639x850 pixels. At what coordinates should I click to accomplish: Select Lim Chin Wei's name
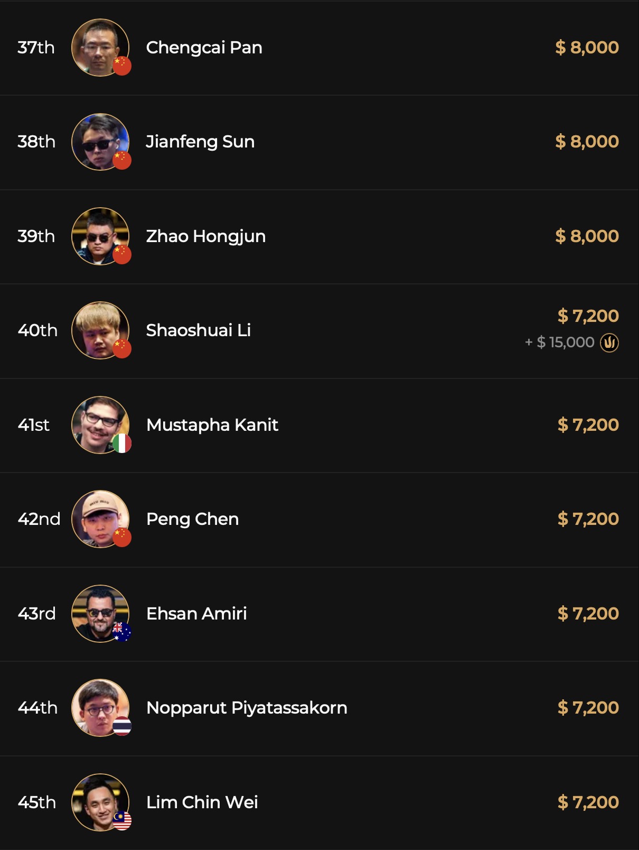pyautogui.click(x=202, y=802)
